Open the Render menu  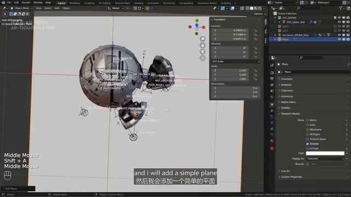coord(26,2)
